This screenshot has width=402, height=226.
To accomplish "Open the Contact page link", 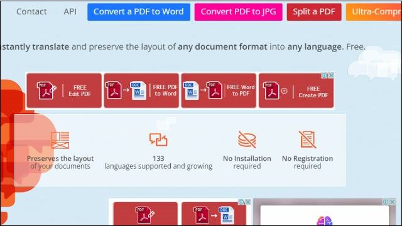I will tap(31, 11).
